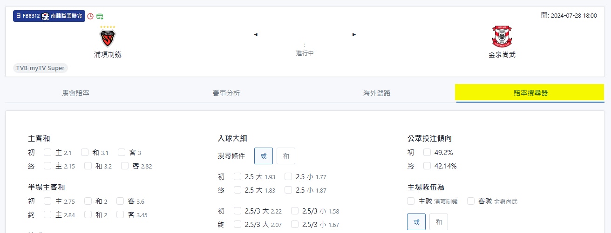
Task: Click the red clock icon beside league badge
Action: click(x=90, y=16)
